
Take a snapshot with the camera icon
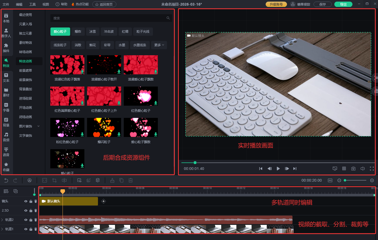point(353,169)
